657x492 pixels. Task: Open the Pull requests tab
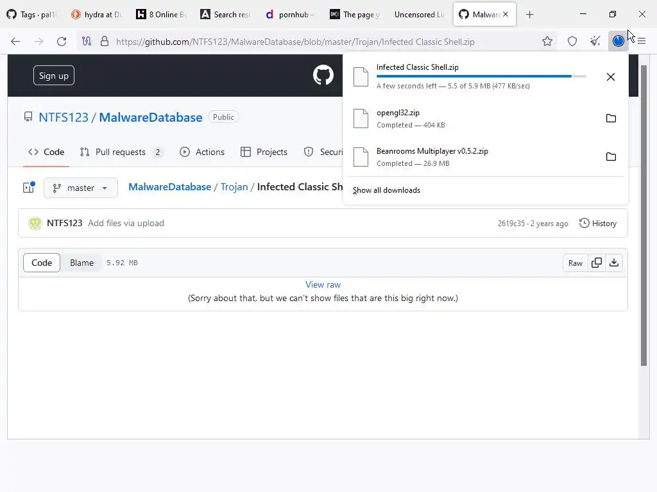tap(121, 152)
